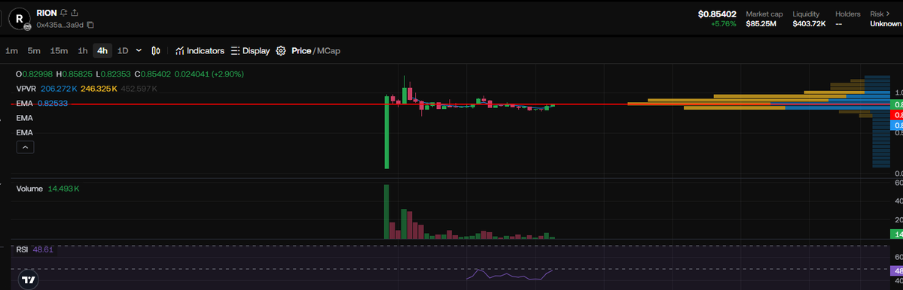Select the active 4h interval
This screenshot has height=290, width=903.
point(102,50)
